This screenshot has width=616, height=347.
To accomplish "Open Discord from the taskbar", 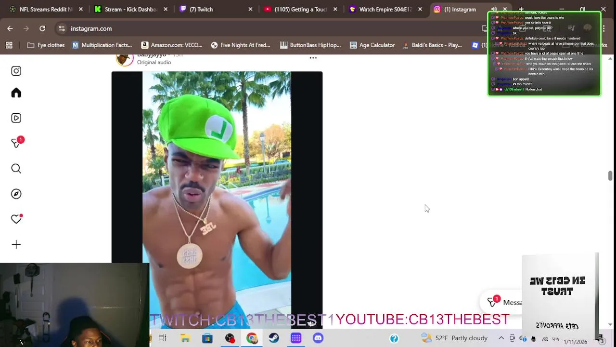I will (318, 338).
